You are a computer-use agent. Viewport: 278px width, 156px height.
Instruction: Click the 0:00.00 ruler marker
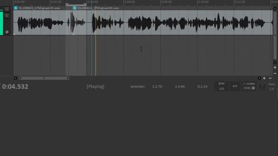(19, 2)
